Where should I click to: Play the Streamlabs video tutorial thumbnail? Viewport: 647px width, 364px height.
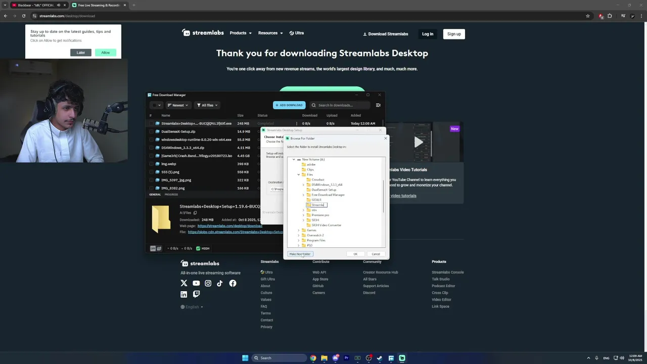pos(419,142)
